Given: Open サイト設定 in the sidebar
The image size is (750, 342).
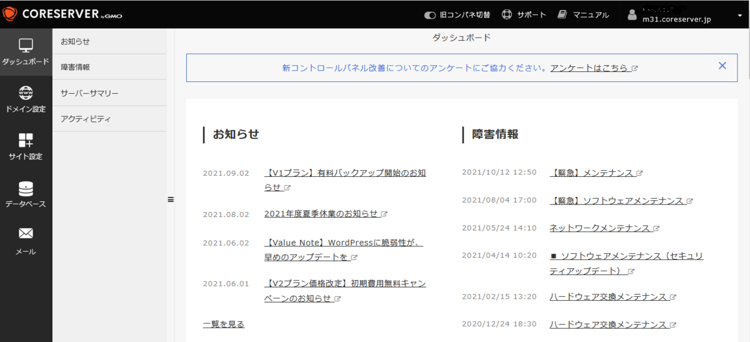Looking at the screenshot, I should [26, 147].
